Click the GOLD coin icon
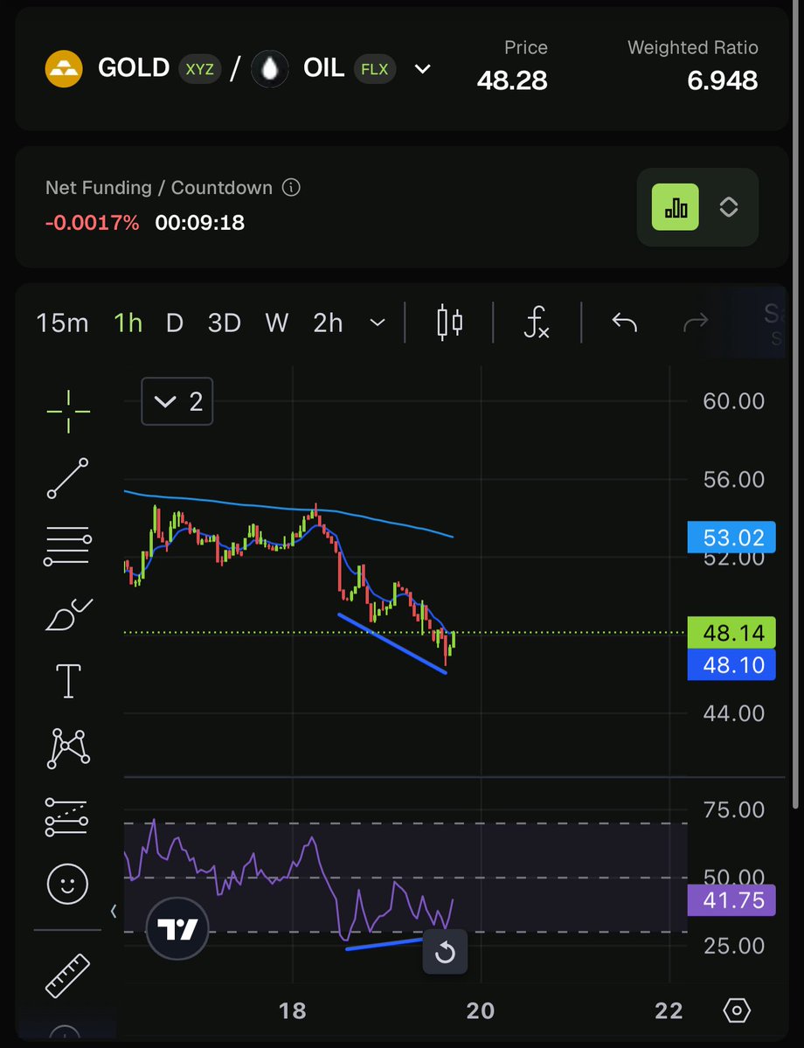The height and width of the screenshot is (1048, 804). (x=64, y=68)
